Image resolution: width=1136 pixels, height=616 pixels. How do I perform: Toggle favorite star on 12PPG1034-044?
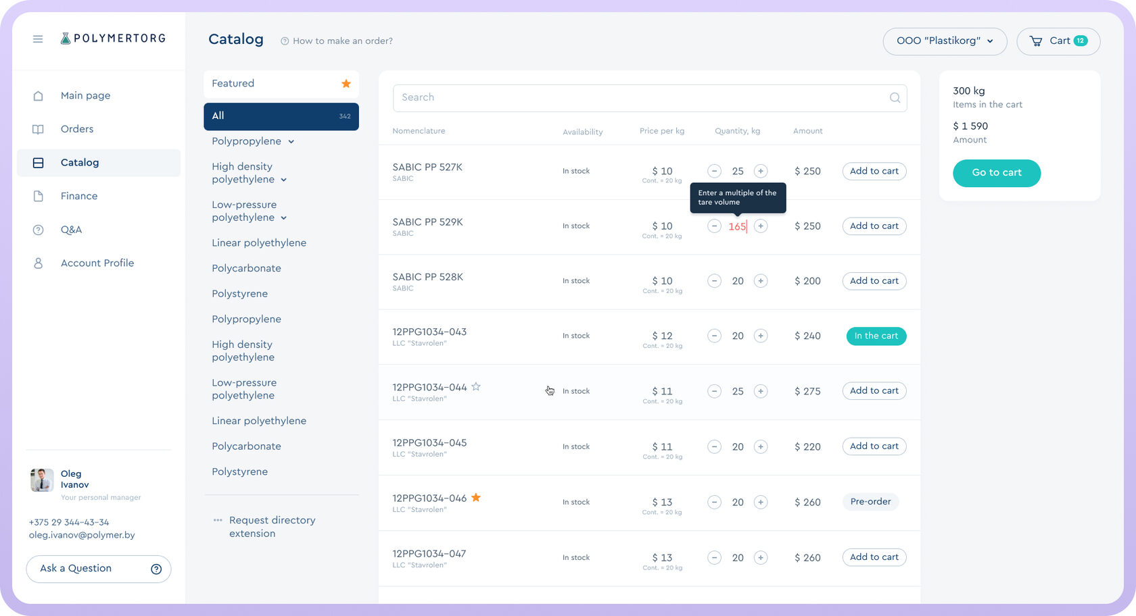click(476, 387)
